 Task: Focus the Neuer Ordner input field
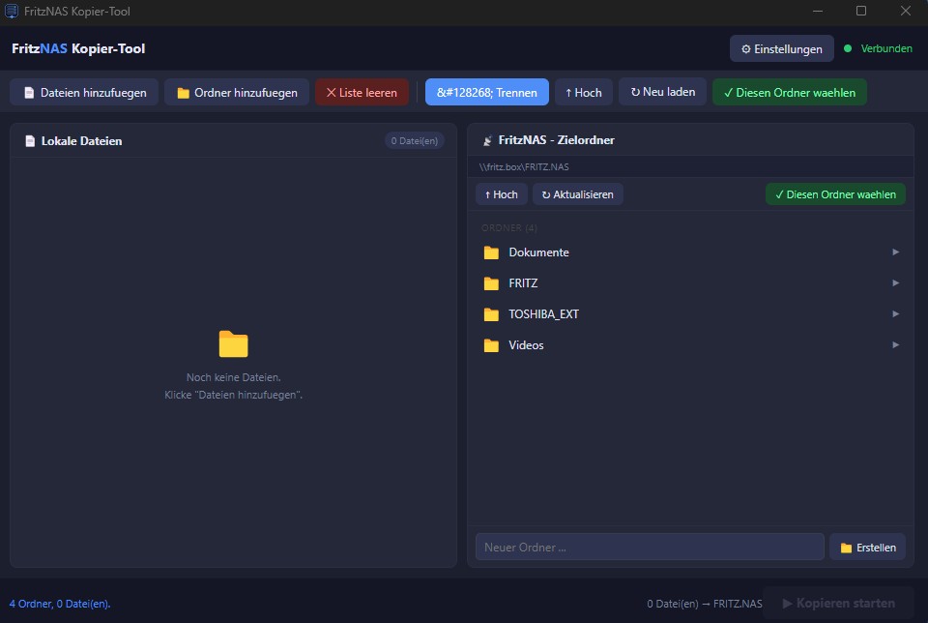point(650,548)
